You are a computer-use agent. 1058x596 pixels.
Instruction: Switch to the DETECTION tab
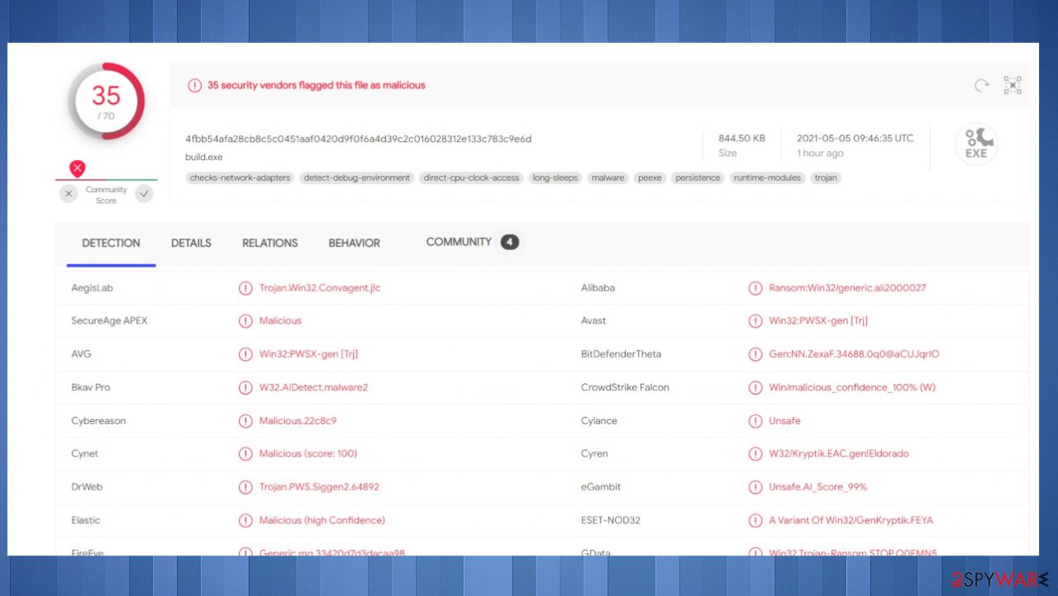(111, 243)
